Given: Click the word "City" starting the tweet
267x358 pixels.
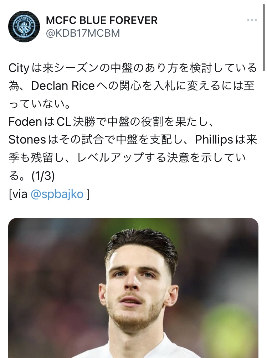Looking at the screenshot, I should pyautogui.click(x=19, y=68).
